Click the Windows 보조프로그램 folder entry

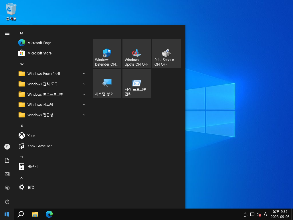(x=53, y=94)
